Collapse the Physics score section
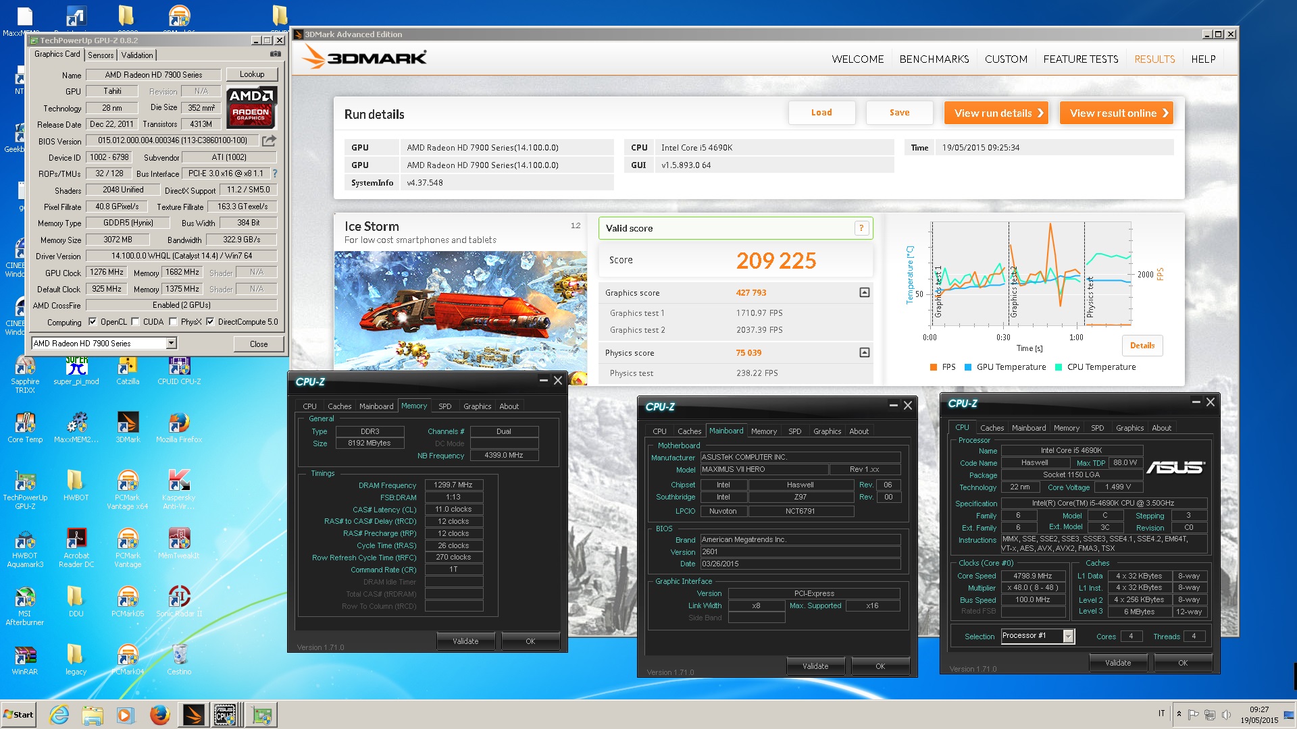This screenshot has width=1297, height=729. click(x=864, y=353)
